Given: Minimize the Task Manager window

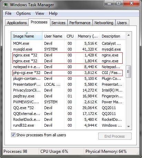Looking at the screenshot, I should point(109,3).
